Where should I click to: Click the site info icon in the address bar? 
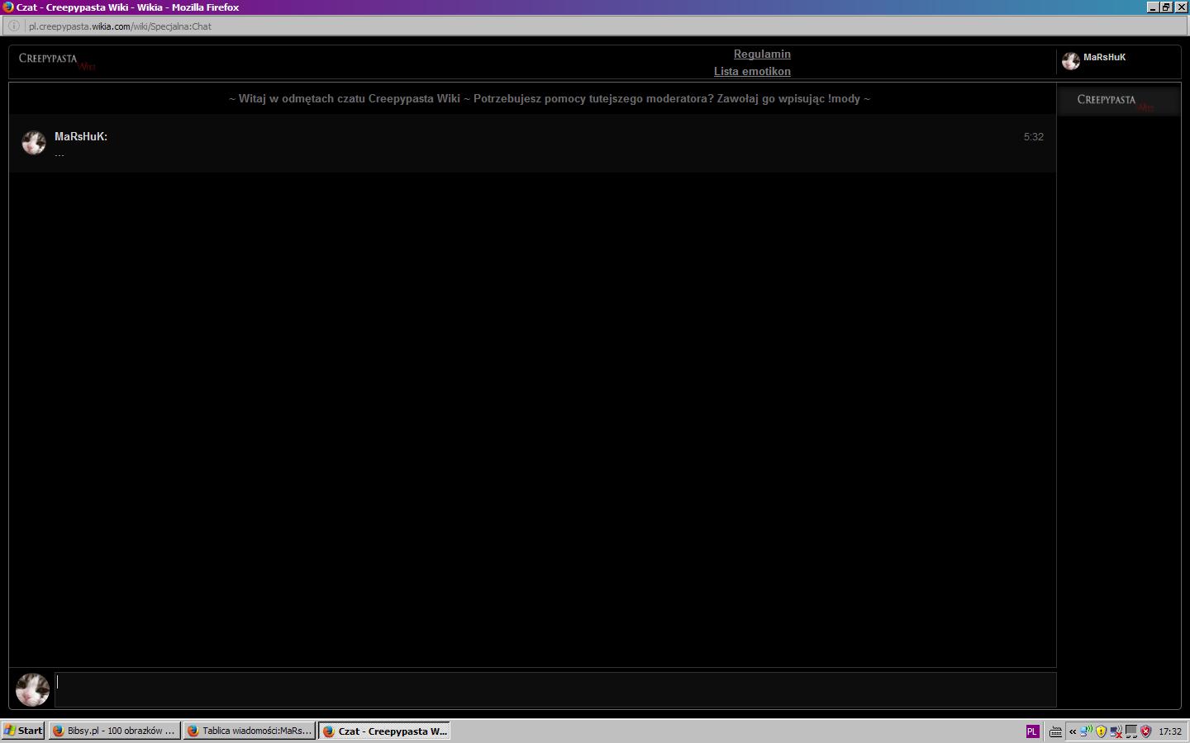[13, 26]
